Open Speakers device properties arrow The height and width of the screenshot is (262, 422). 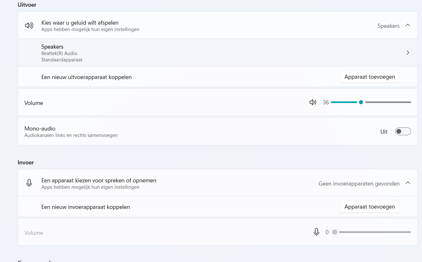click(x=408, y=52)
